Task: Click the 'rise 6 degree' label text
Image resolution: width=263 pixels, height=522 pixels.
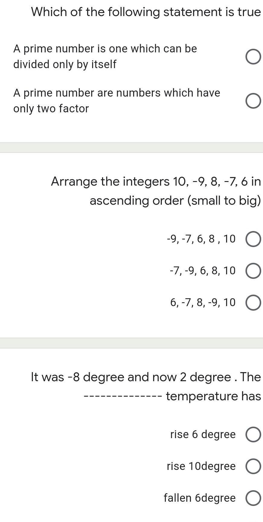Action: [203, 434]
